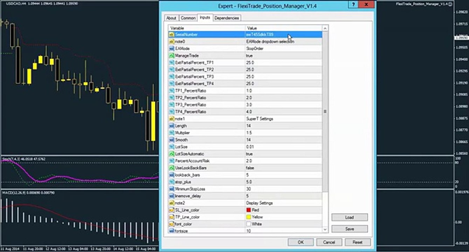Click the stop_plus variable icon

[x=172, y=182]
